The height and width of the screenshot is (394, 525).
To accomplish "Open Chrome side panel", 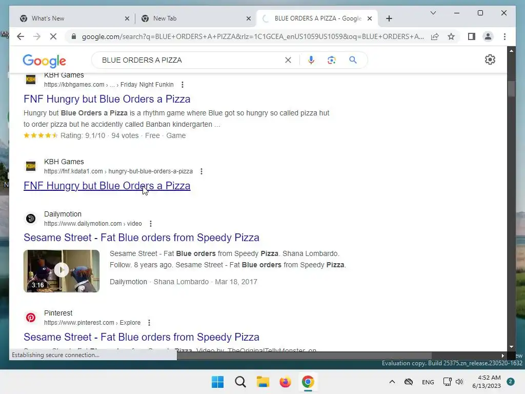I will [472, 36].
